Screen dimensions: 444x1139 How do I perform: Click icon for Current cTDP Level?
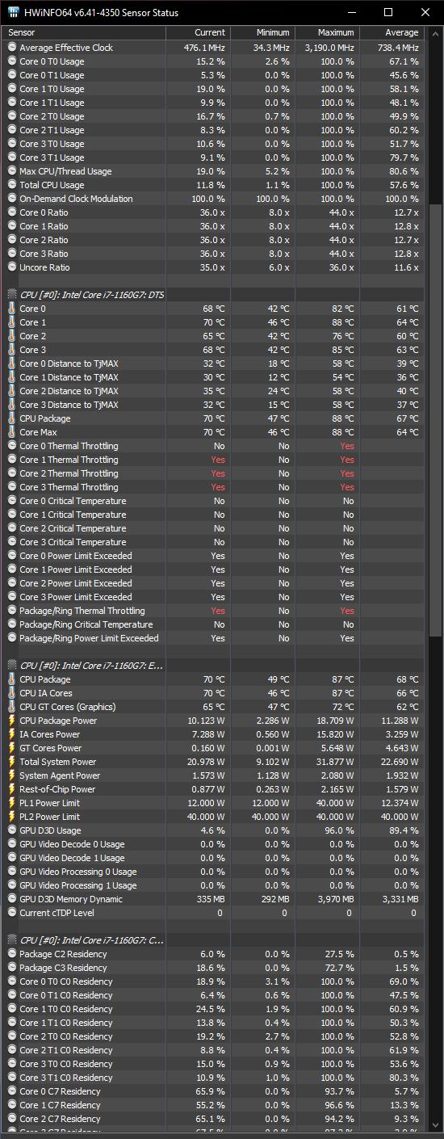[x=11, y=913]
